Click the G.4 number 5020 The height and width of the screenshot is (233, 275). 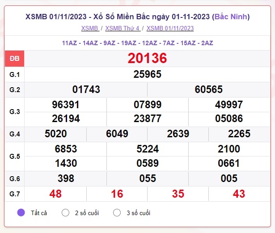coord(55,134)
